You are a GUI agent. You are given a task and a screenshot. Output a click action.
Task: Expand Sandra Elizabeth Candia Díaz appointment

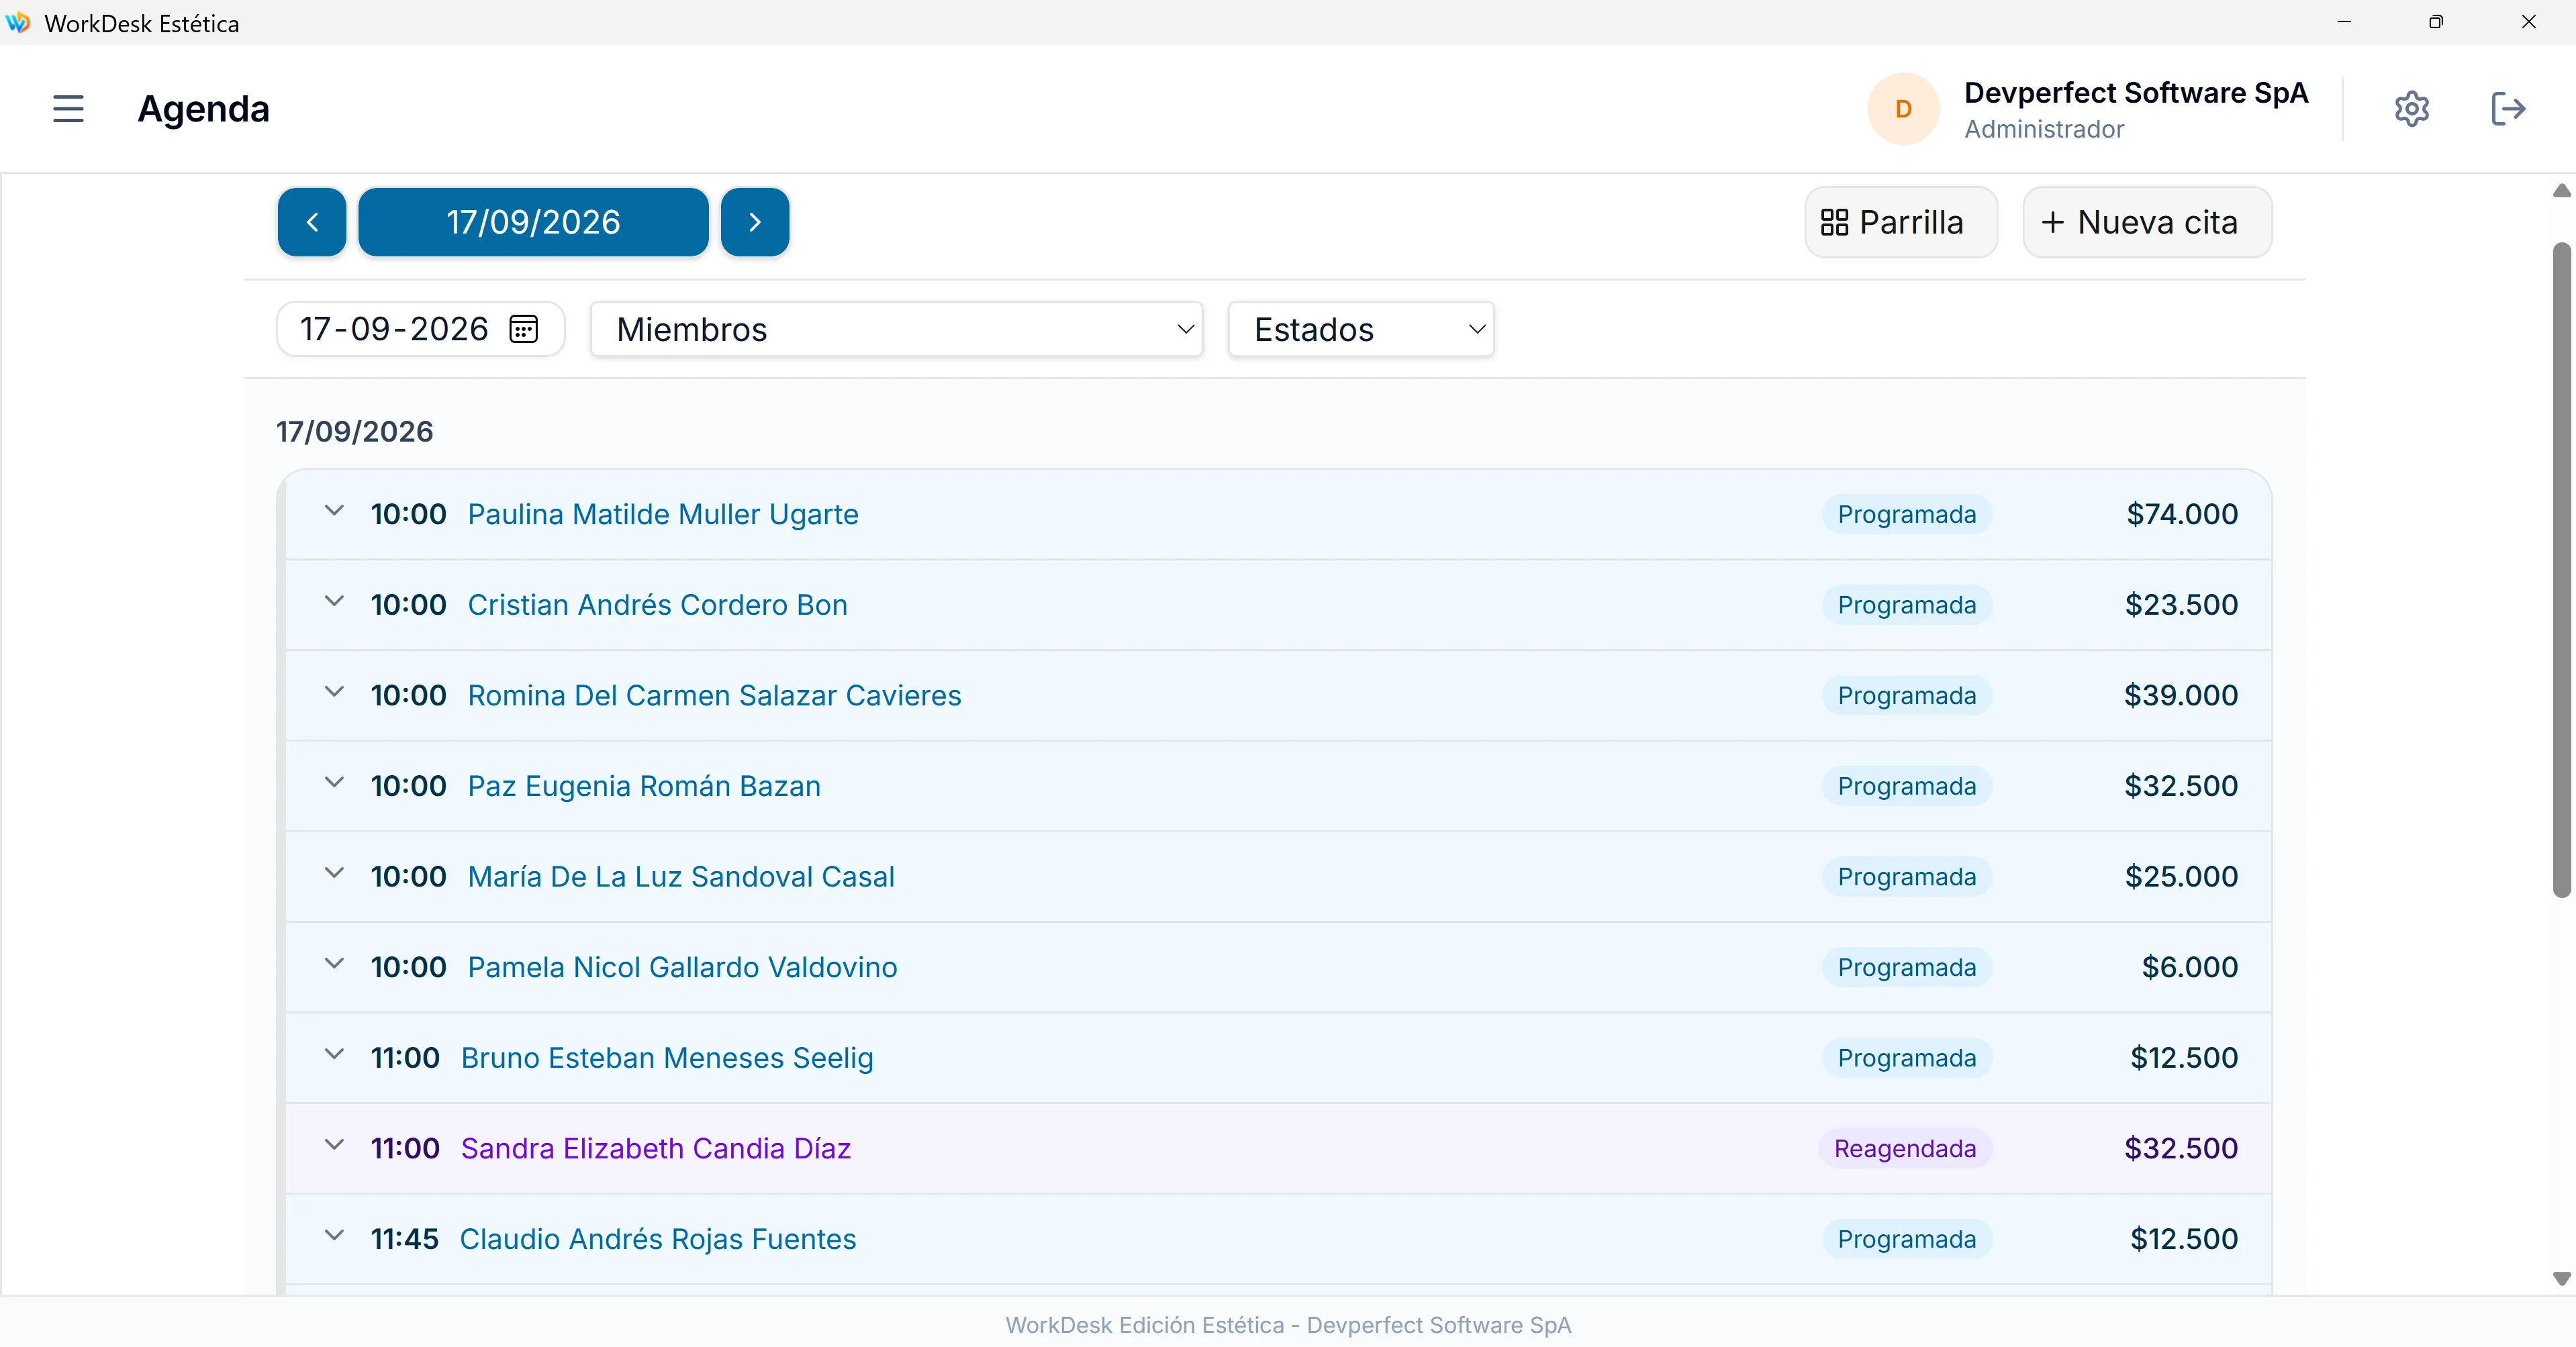334,1145
